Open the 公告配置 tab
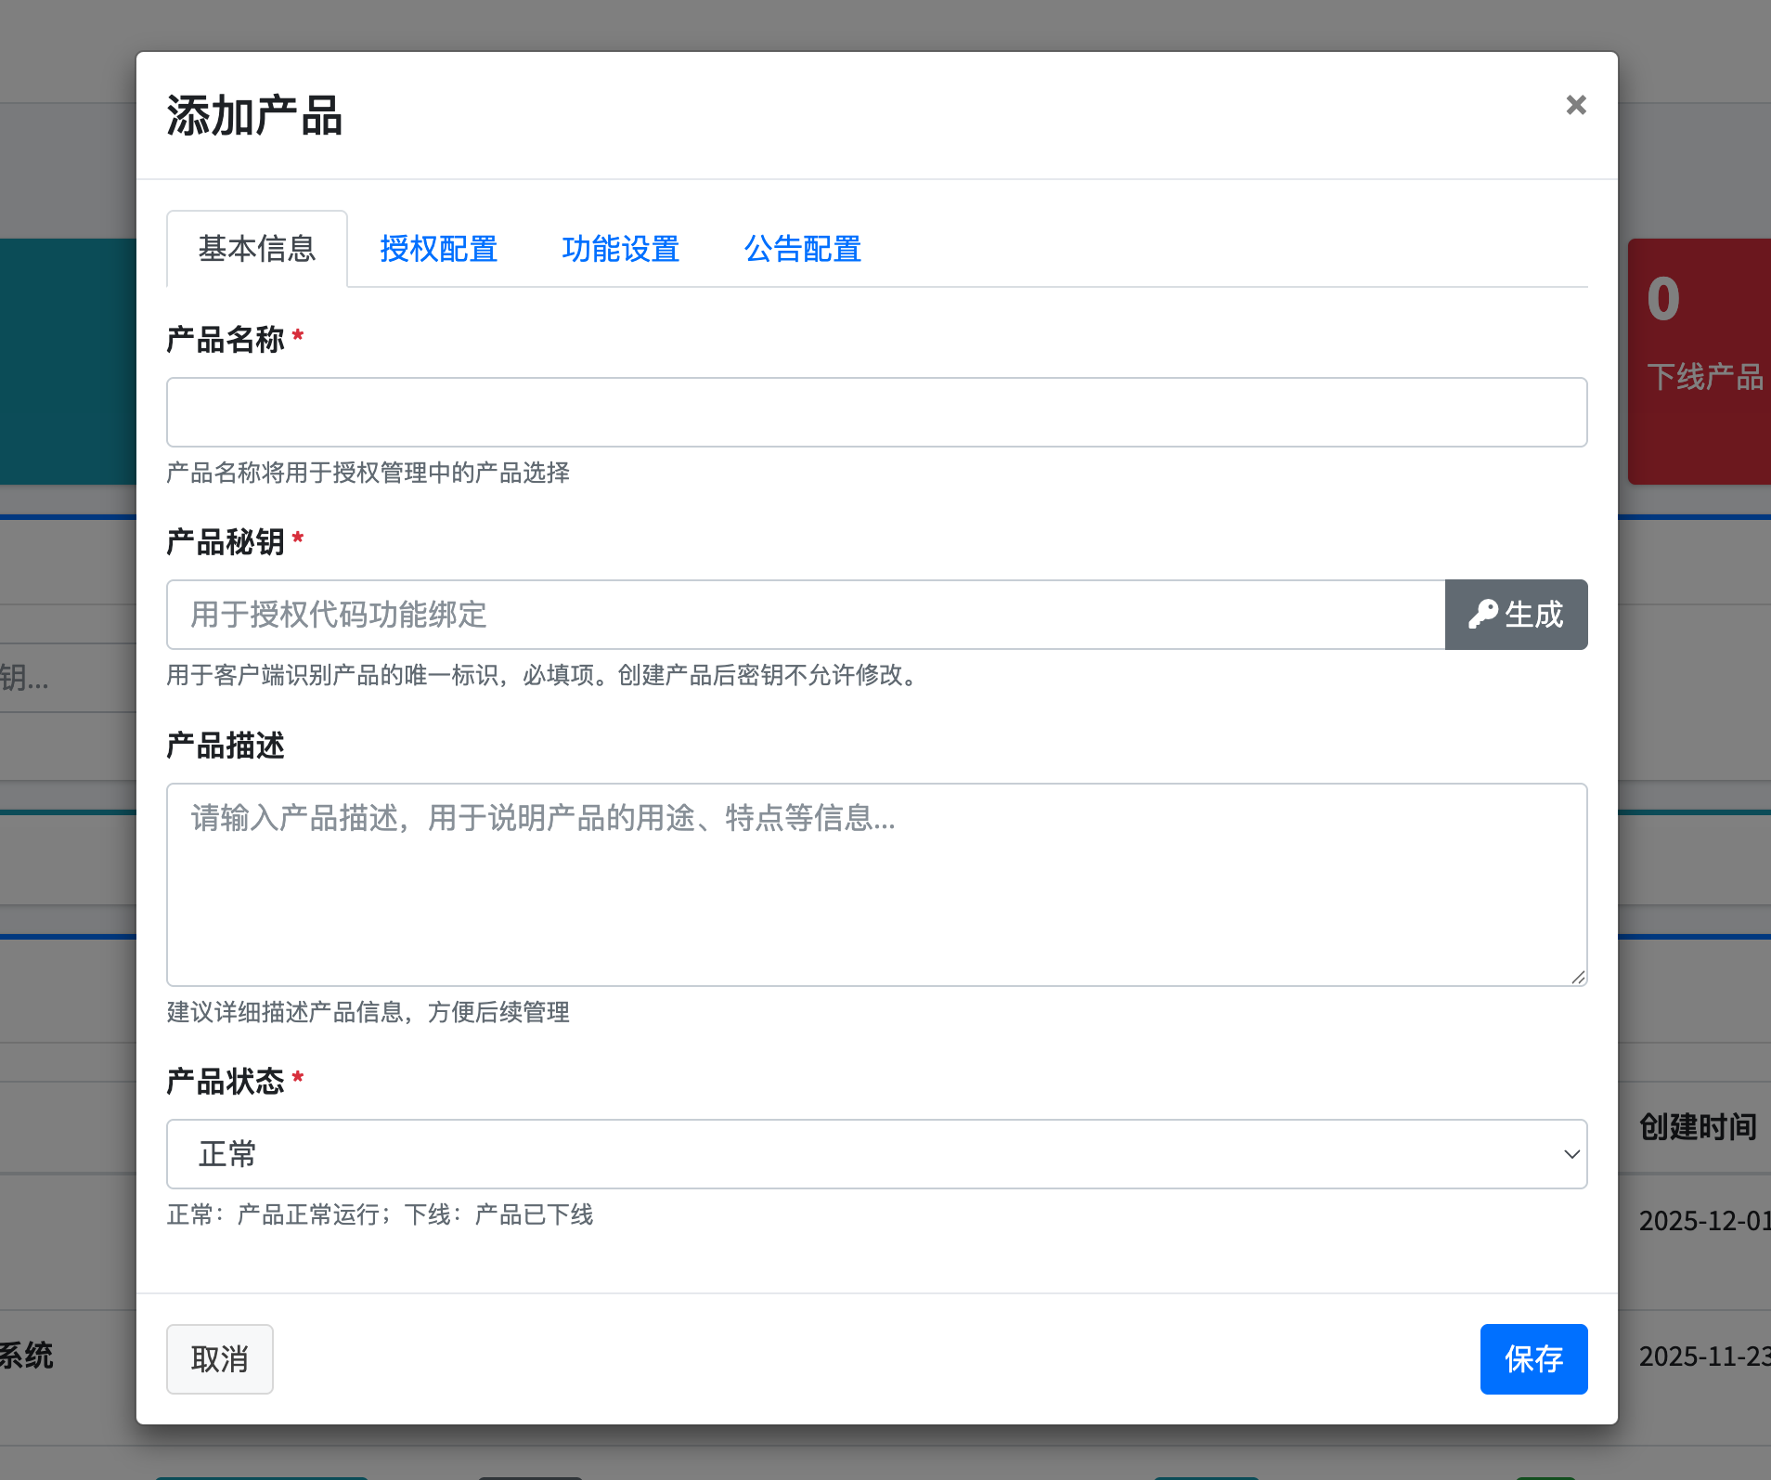1771x1480 pixels. click(802, 249)
